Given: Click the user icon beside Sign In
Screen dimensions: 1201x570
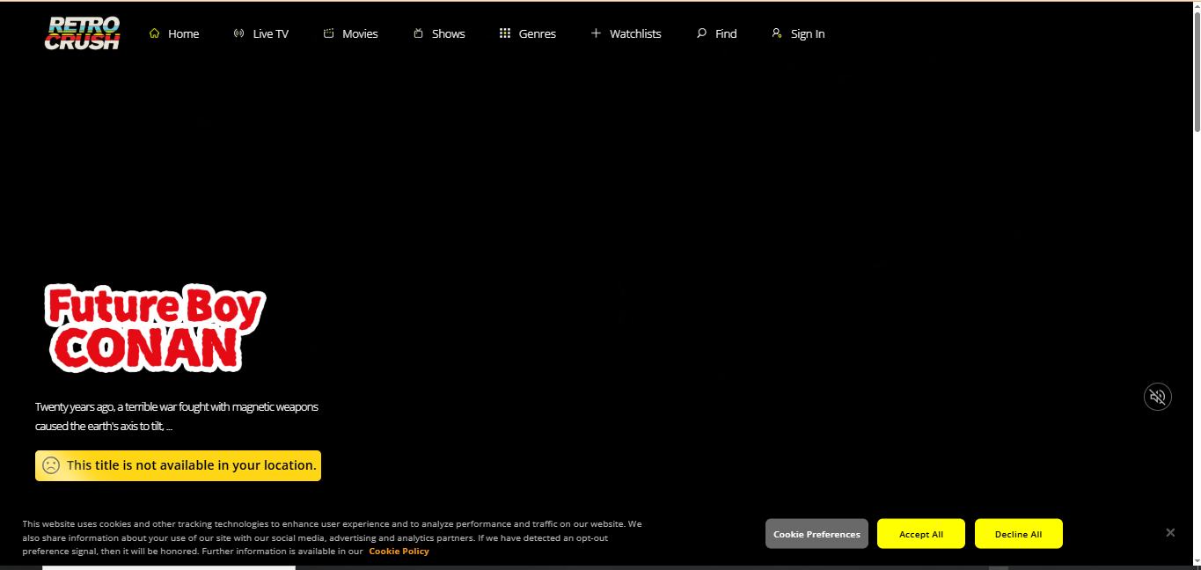Looking at the screenshot, I should 777,33.
